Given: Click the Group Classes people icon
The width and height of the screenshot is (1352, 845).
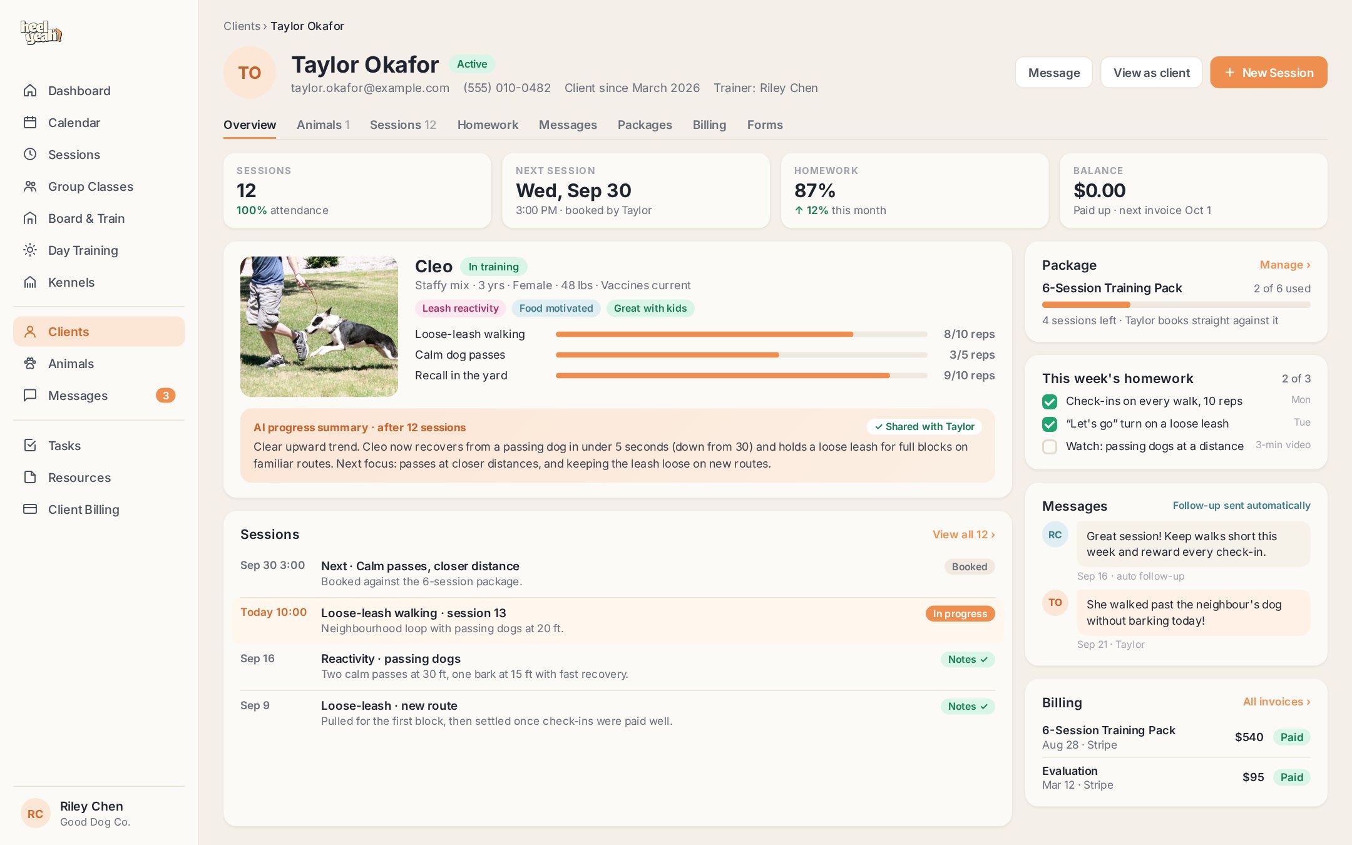Looking at the screenshot, I should click(x=30, y=187).
